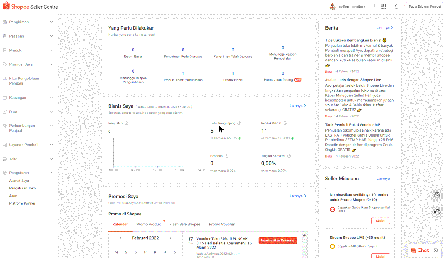Click Mulai for Promo Shopee nomination mission
Viewport: 443px width, 258px height.
tap(380, 221)
